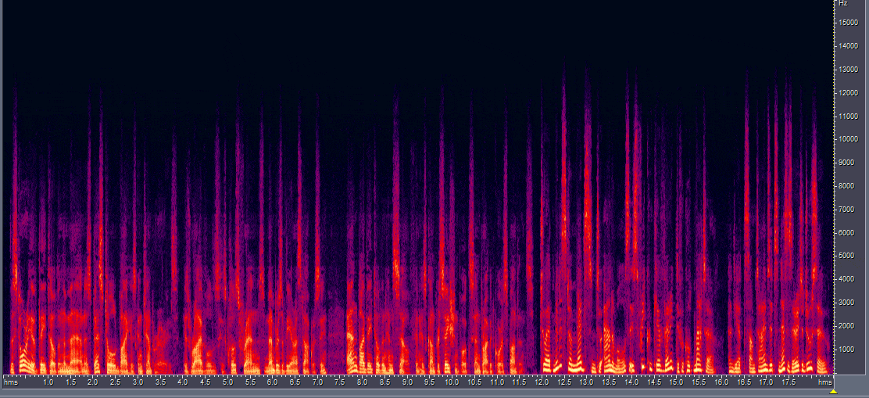869x398 pixels.
Task: Click the 5.0 mark on time ruler
Action: click(227, 382)
